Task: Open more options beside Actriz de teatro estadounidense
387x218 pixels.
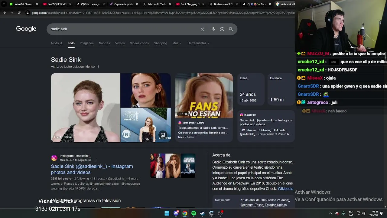Action: pyautogui.click(x=99, y=67)
